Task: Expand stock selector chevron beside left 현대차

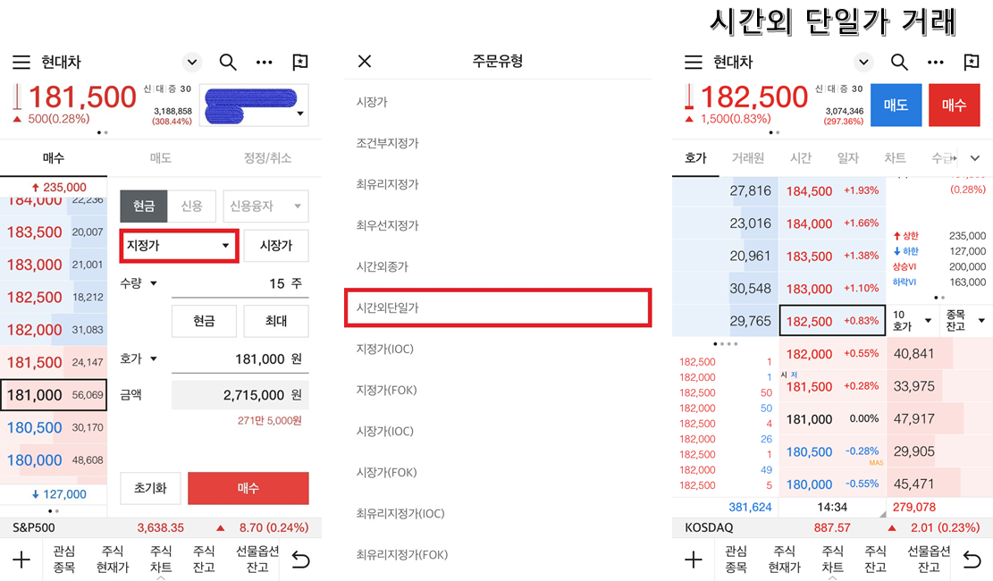Action: click(192, 62)
